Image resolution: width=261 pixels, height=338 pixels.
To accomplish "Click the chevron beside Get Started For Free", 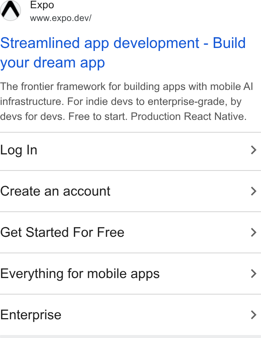I will pos(253,232).
